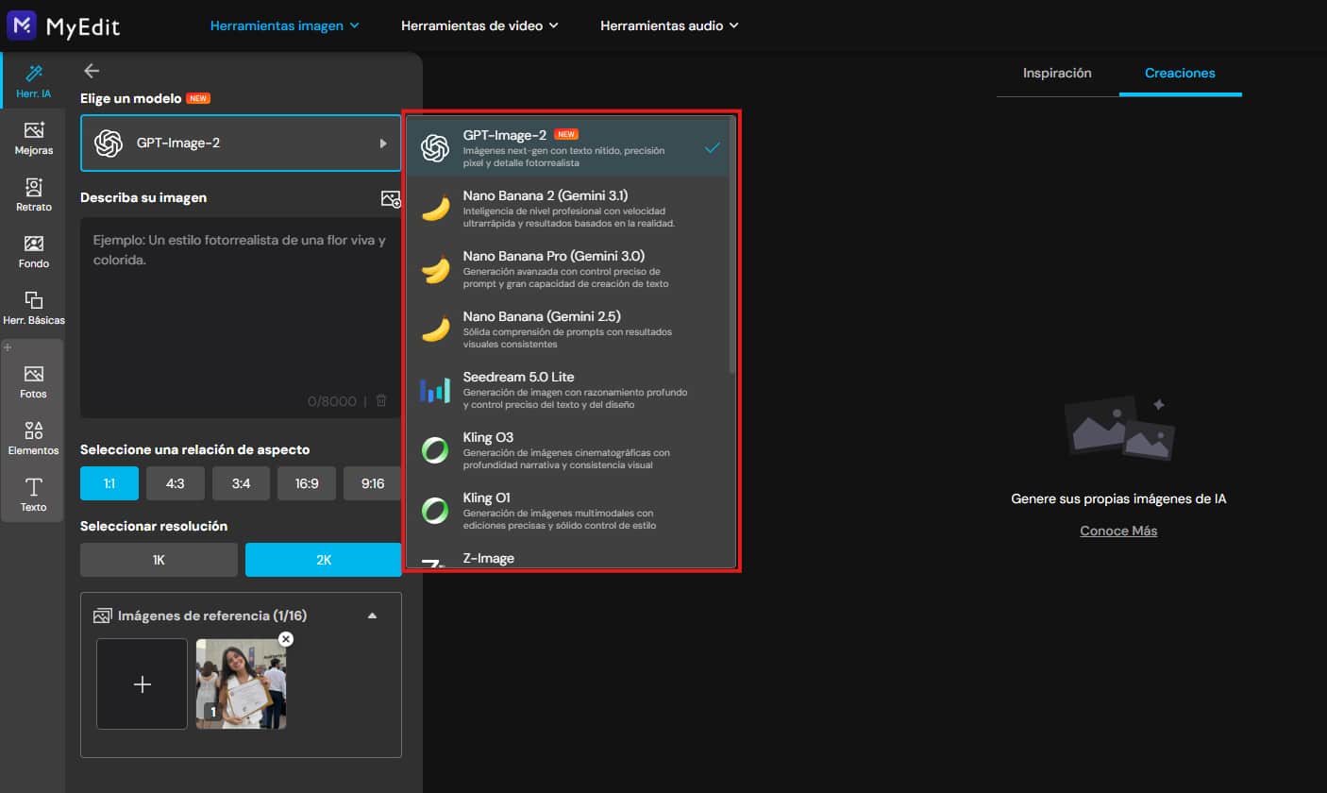Screen dimensions: 1327x793
Task: Open the Herramientas imagen dropdown menu
Action: pos(285,25)
